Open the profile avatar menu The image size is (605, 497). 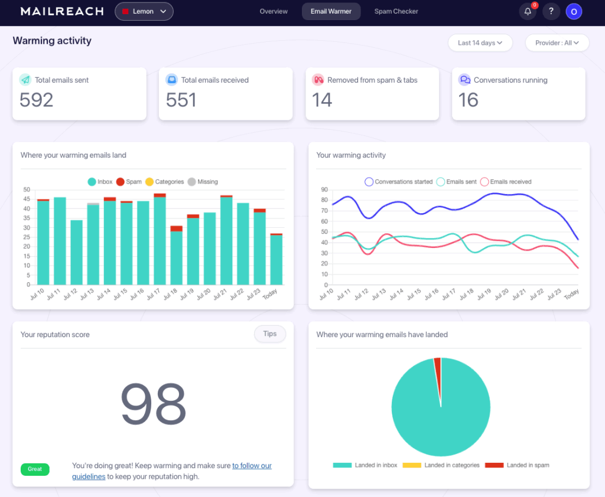(x=574, y=11)
